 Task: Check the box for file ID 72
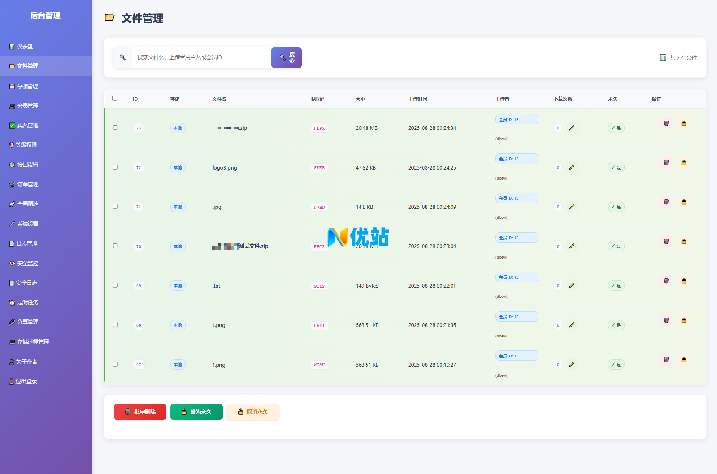(115, 167)
